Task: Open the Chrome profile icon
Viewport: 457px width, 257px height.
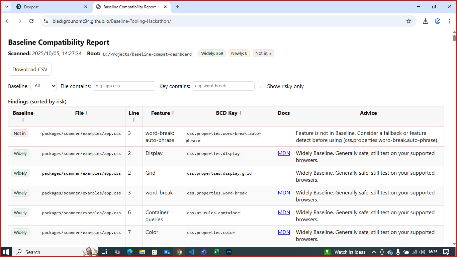Action: [x=438, y=21]
